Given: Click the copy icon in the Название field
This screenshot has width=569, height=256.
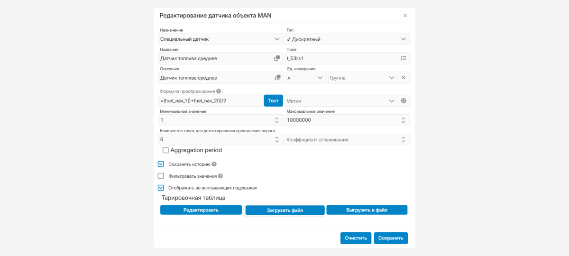Looking at the screenshot, I should pos(277,58).
